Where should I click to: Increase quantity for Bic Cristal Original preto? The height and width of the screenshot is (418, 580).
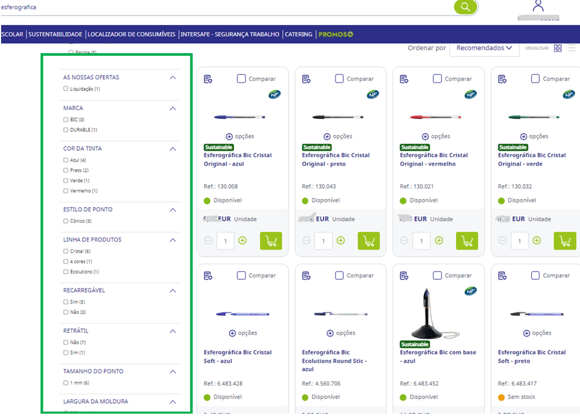(340, 240)
